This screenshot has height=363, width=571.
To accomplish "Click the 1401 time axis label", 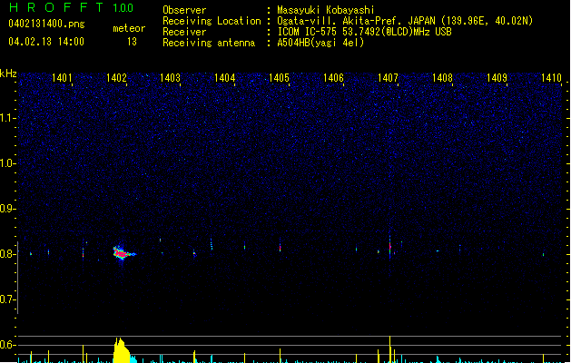I will coord(62,78).
